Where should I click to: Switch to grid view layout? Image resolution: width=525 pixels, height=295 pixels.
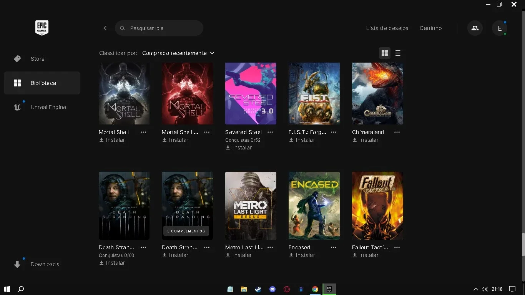tap(385, 53)
